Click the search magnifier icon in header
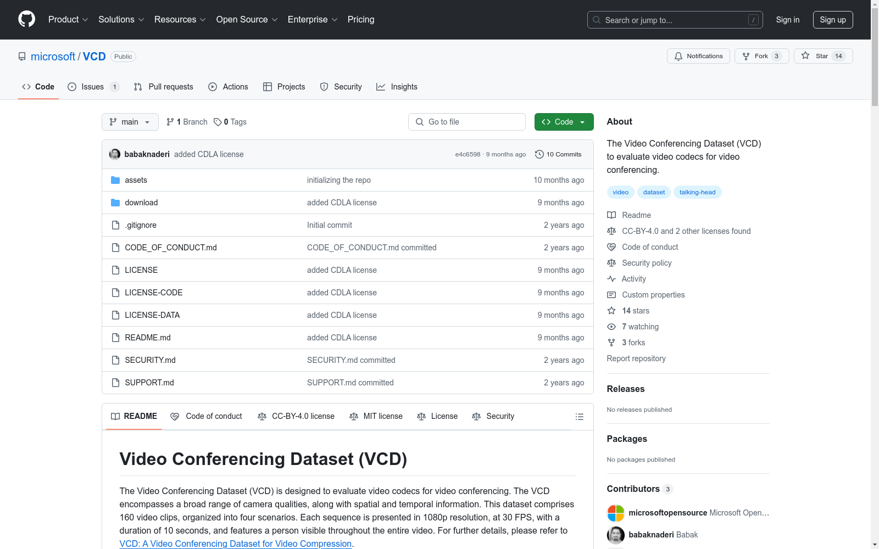 pyautogui.click(x=597, y=20)
